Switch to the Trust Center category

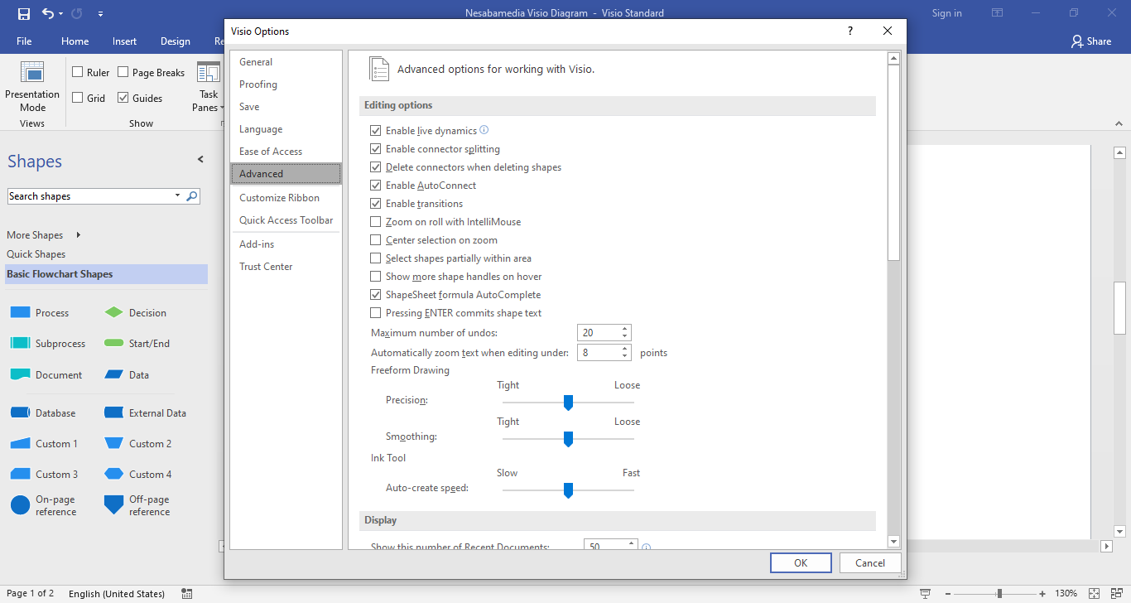click(266, 267)
